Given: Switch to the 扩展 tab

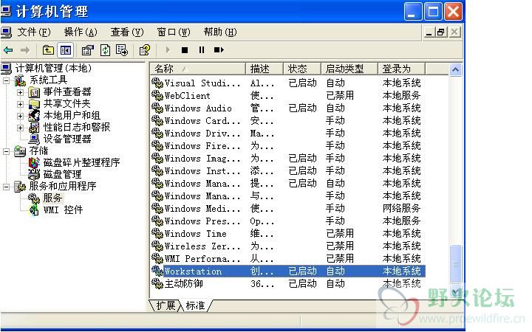Looking at the screenshot, I should pyautogui.click(x=166, y=305).
